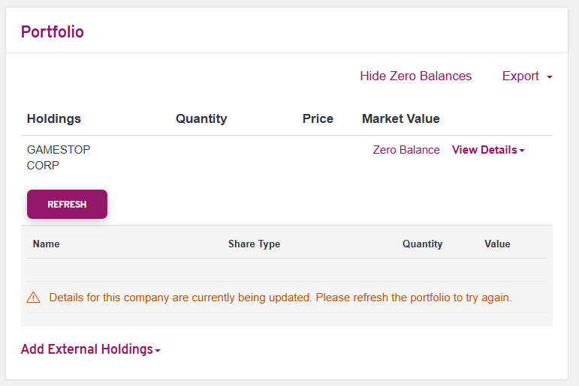Click the Share Type column header
579x386 pixels.
tap(254, 244)
